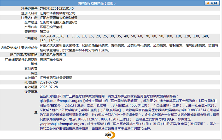Click the 注 label beside the note

click(x=36, y=112)
